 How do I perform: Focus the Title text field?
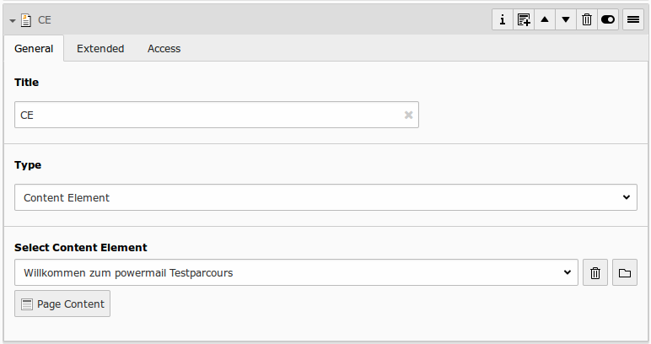(207, 115)
